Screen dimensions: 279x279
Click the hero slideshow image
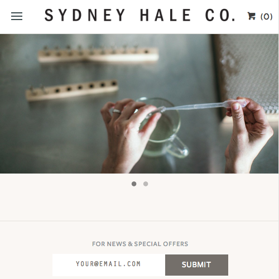point(139,104)
